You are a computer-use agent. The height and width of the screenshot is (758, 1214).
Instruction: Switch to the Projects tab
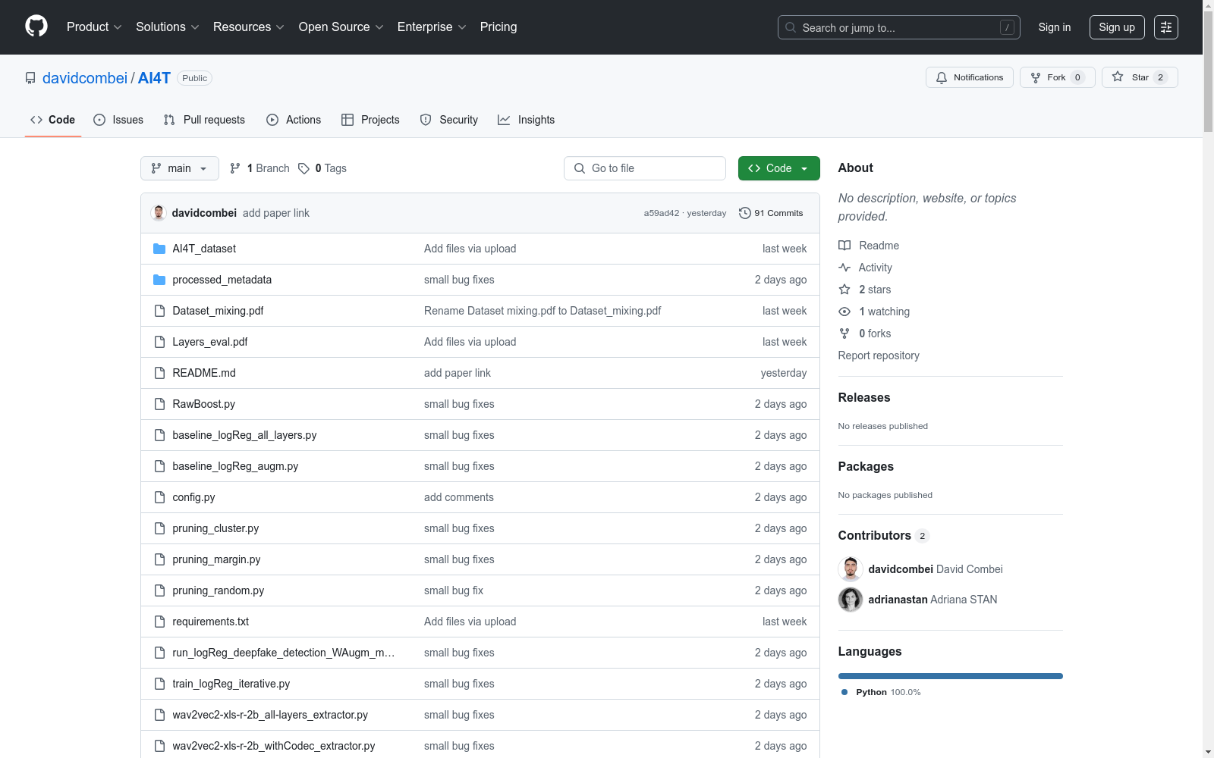tap(370, 120)
